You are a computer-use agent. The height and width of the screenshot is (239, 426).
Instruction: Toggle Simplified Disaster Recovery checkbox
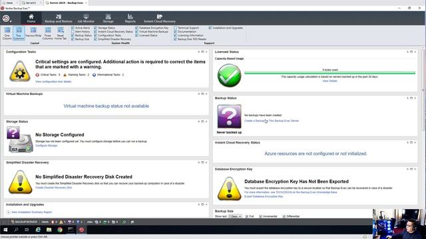point(95,39)
